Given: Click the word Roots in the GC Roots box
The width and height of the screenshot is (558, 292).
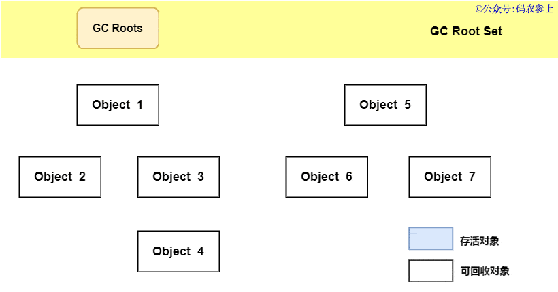Looking at the screenshot, I should (127, 29).
